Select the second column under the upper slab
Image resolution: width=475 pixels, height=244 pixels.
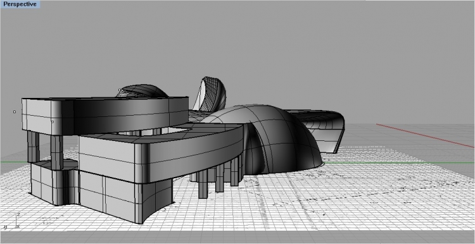point(56,152)
